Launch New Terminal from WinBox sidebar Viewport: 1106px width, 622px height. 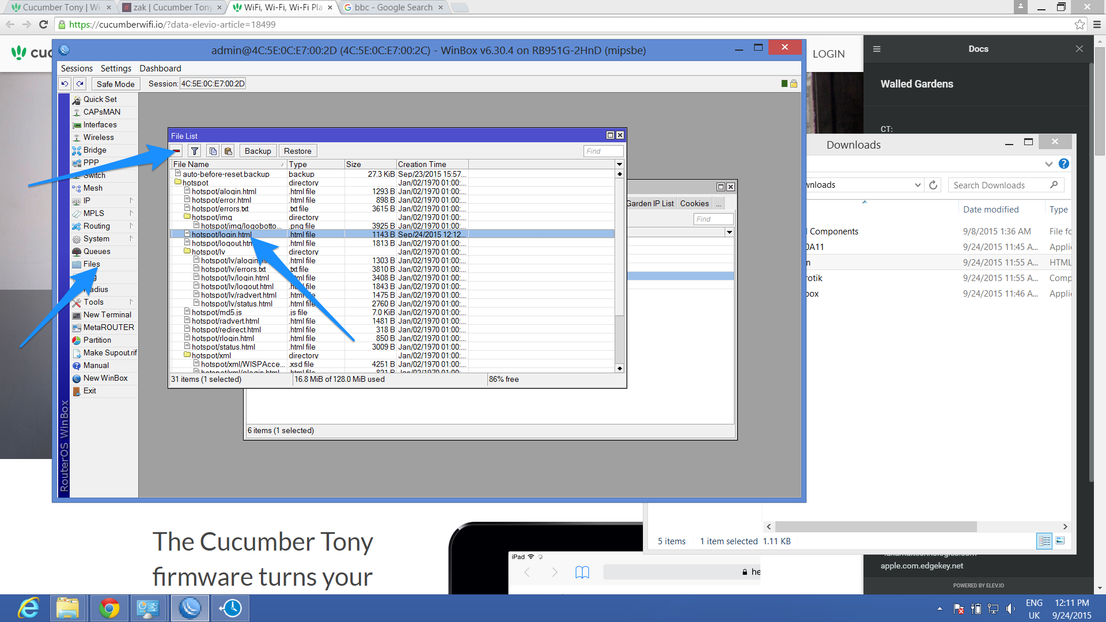click(107, 314)
